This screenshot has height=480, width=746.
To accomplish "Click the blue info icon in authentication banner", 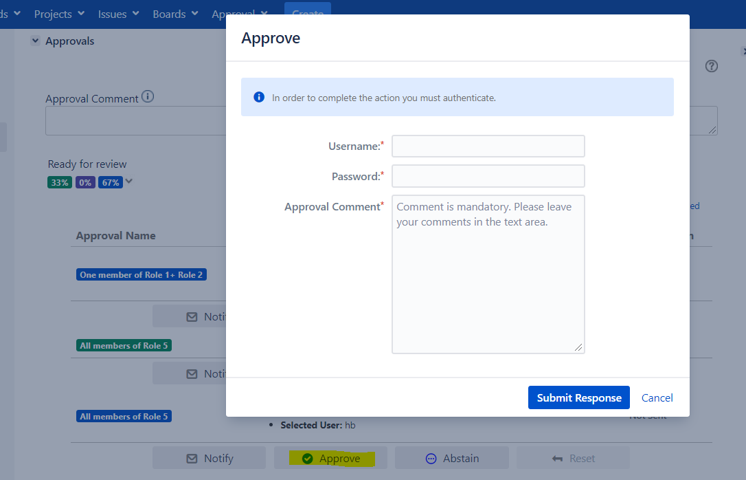I will tap(259, 97).
